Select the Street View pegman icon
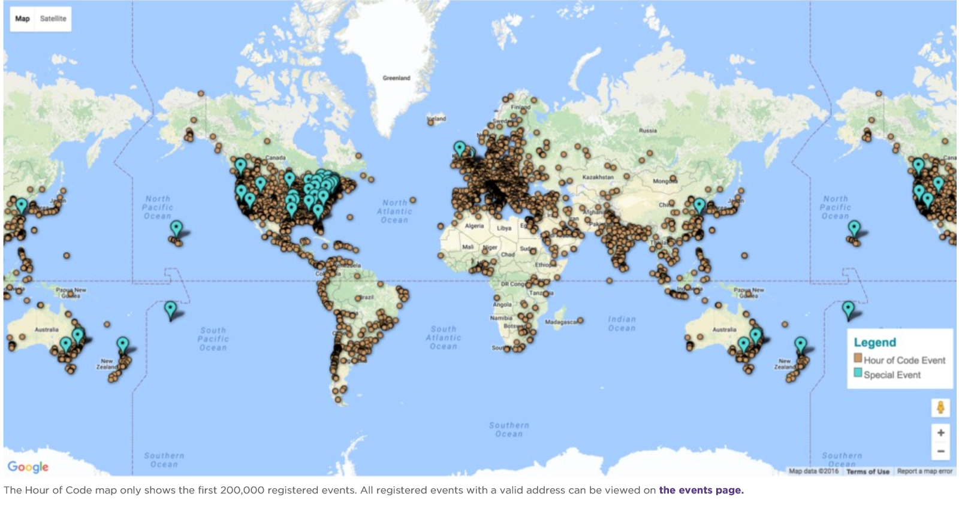Viewport: 959px width, 505px height. point(940,407)
